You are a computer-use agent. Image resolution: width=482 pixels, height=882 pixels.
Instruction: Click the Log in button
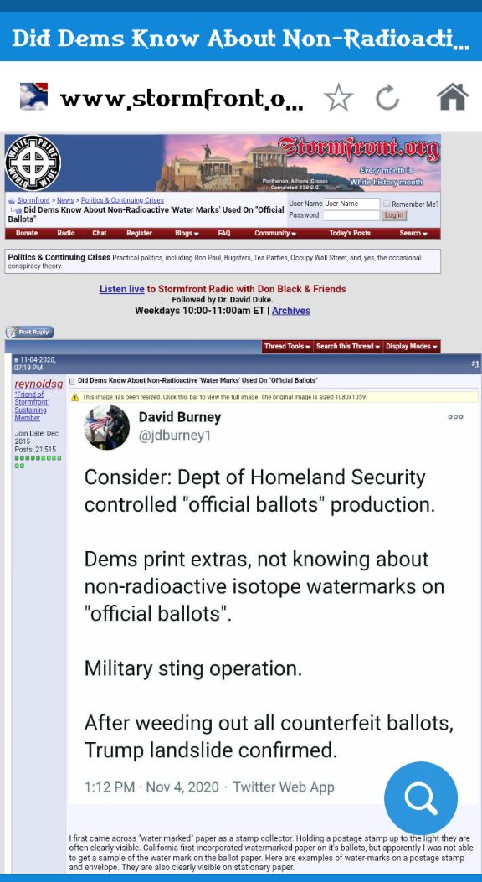(x=394, y=215)
